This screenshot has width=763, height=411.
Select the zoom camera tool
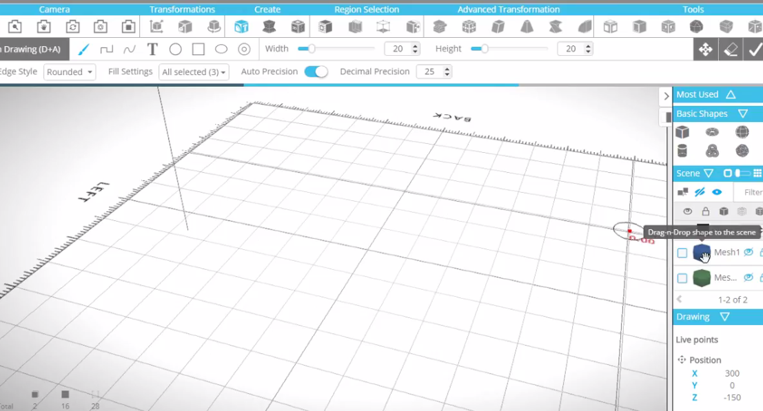tap(14, 27)
